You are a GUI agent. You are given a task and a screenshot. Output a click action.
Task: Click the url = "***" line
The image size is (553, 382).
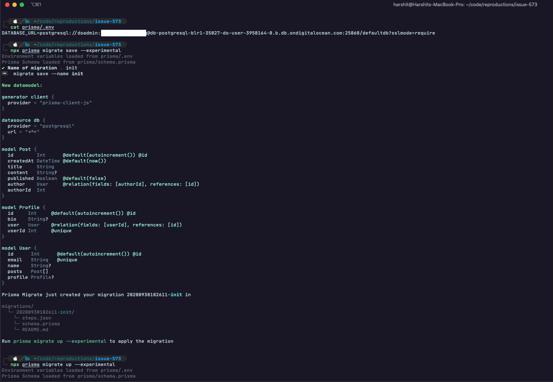tap(23, 132)
